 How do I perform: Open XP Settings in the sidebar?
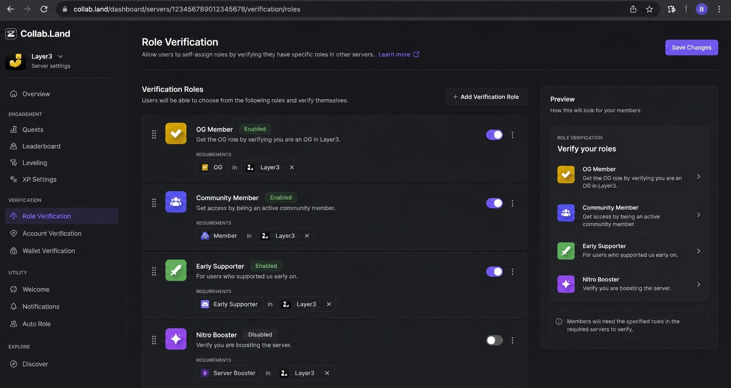coord(62,179)
